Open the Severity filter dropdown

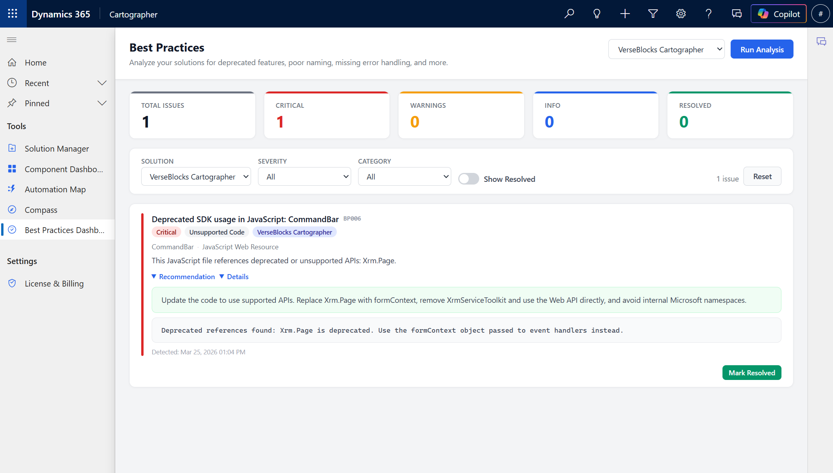[x=304, y=176]
